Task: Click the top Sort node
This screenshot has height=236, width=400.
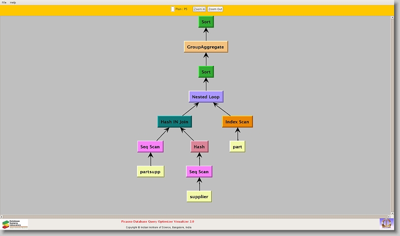Action: tap(206, 22)
